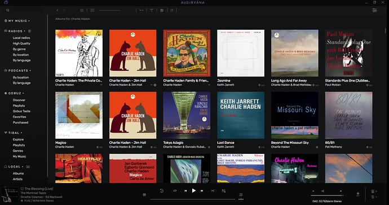Open audio settings sliders icon
The image size is (389, 205).
(374, 10)
